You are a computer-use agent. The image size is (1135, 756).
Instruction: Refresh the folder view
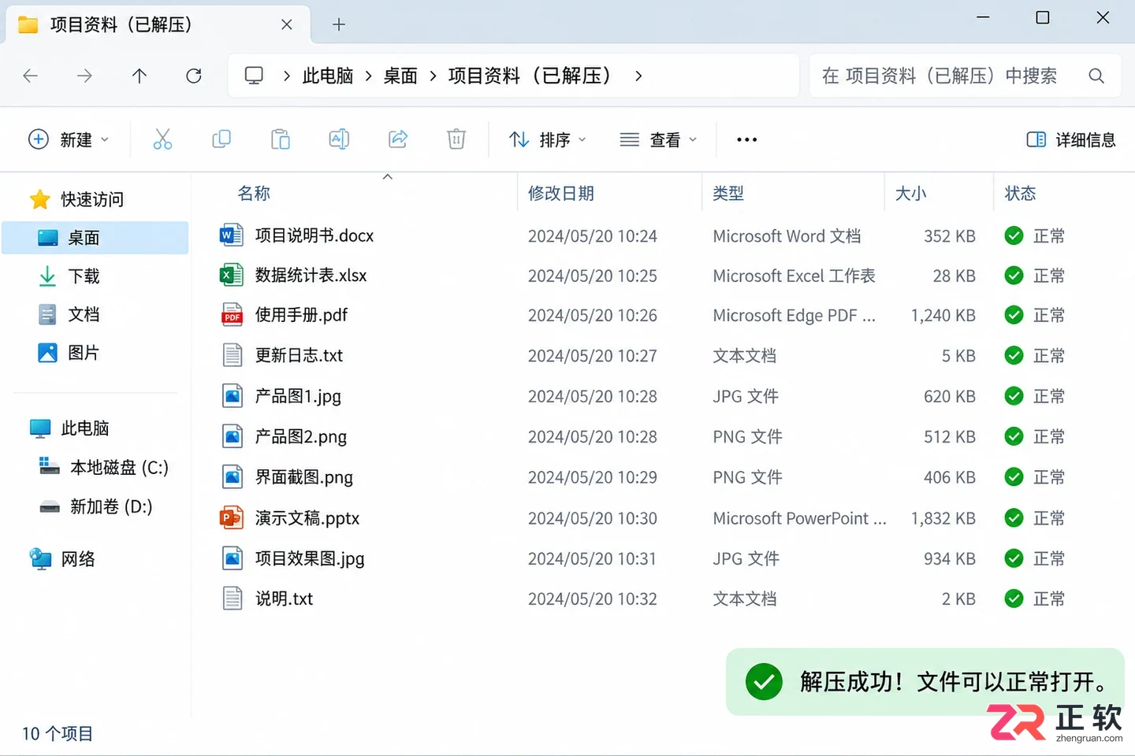tap(194, 76)
